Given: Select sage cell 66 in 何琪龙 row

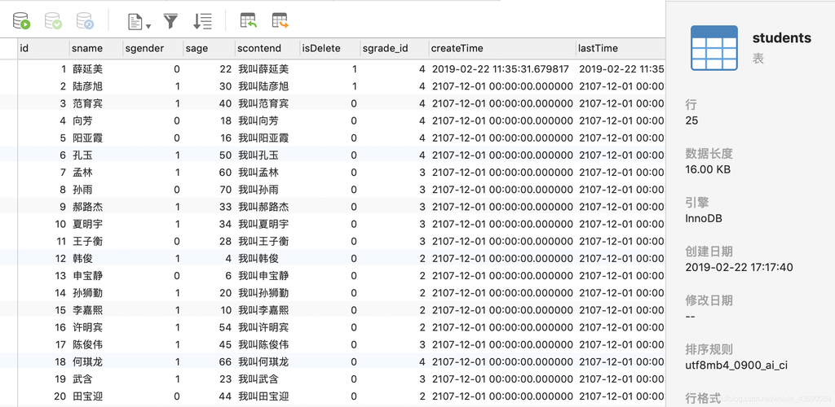Looking at the screenshot, I should point(225,362).
